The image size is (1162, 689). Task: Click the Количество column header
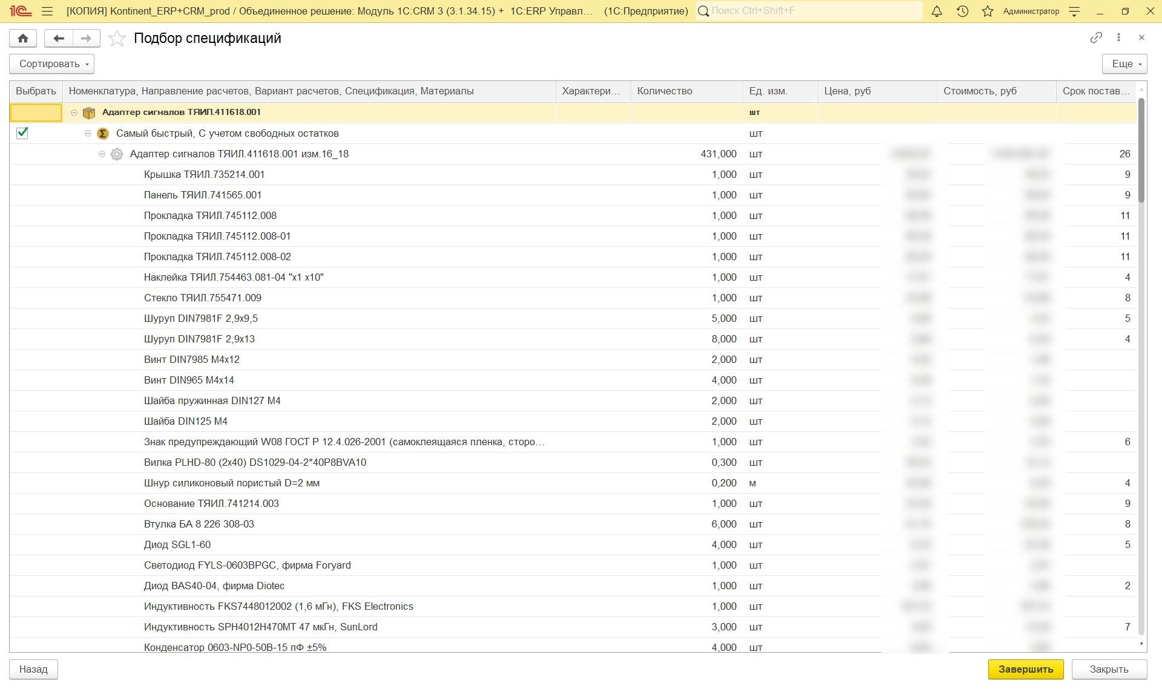pyautogui.click(x=686, y=91)
